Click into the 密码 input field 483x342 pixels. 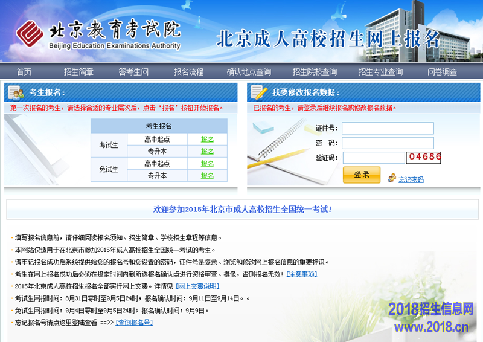pos(388,143)
